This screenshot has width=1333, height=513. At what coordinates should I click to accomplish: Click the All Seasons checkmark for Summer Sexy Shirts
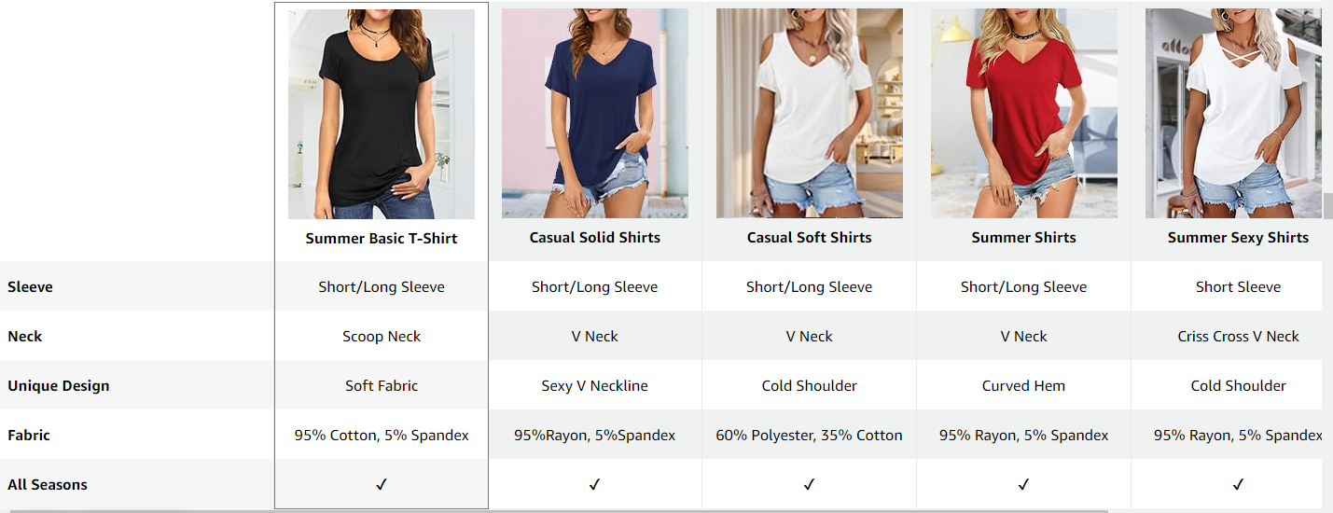coord(1238,484)
